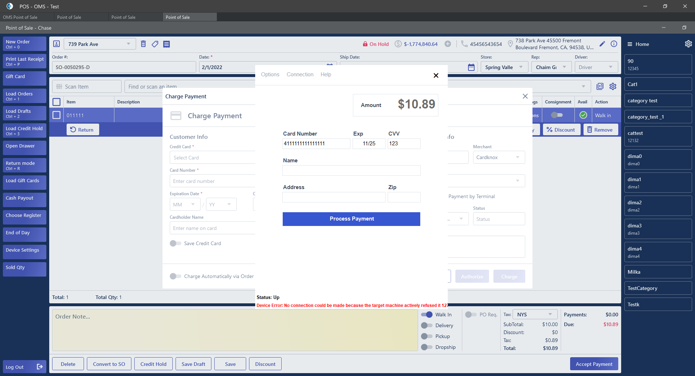Check the select-all checkbox in the item header
This screenshot has height=376, width=695.
56,102
